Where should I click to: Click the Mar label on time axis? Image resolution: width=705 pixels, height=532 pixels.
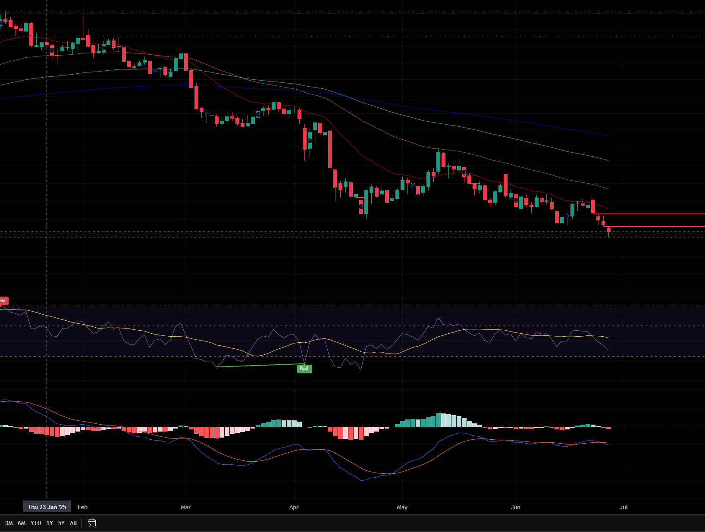pyautogui.click(x=185, y=507)
